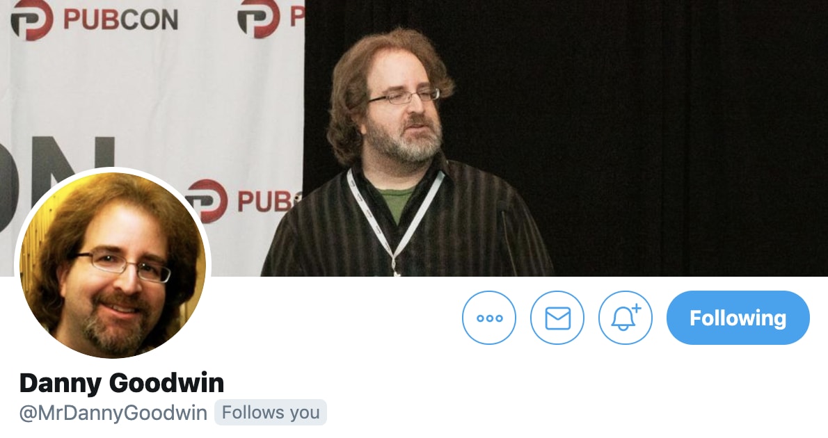Click the plus sign on the bell icon
The height and width of the screenshot is (438, 828).
[x=637, y=308]
